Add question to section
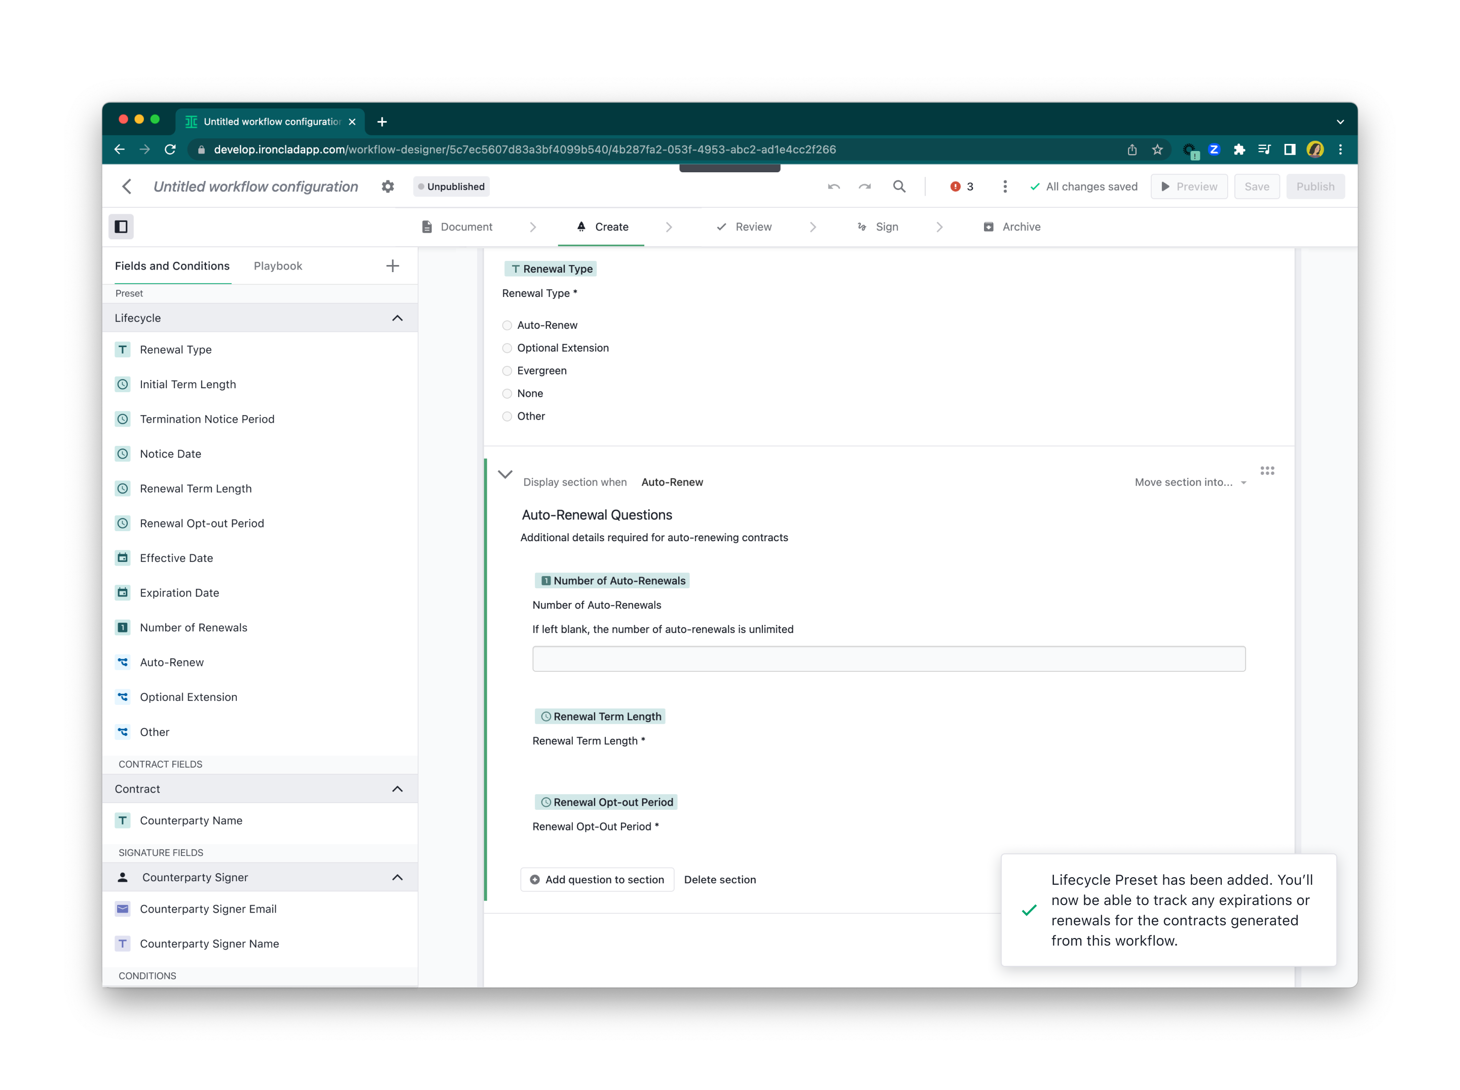 tap(597, 880)
